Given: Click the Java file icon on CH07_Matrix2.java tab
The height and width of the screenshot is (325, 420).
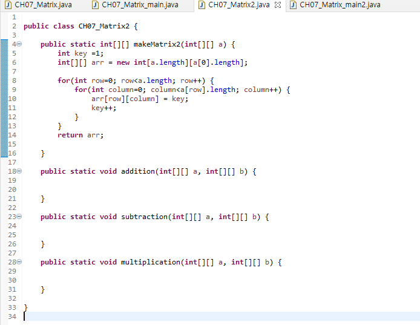Looking at the screenshot, I should (202, 5).
